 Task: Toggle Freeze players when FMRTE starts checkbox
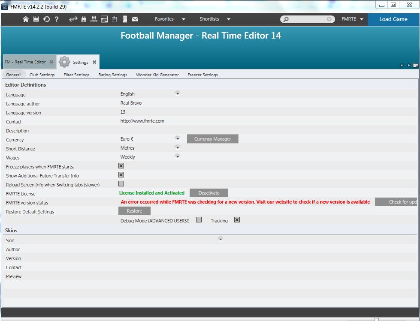[121, 166]
